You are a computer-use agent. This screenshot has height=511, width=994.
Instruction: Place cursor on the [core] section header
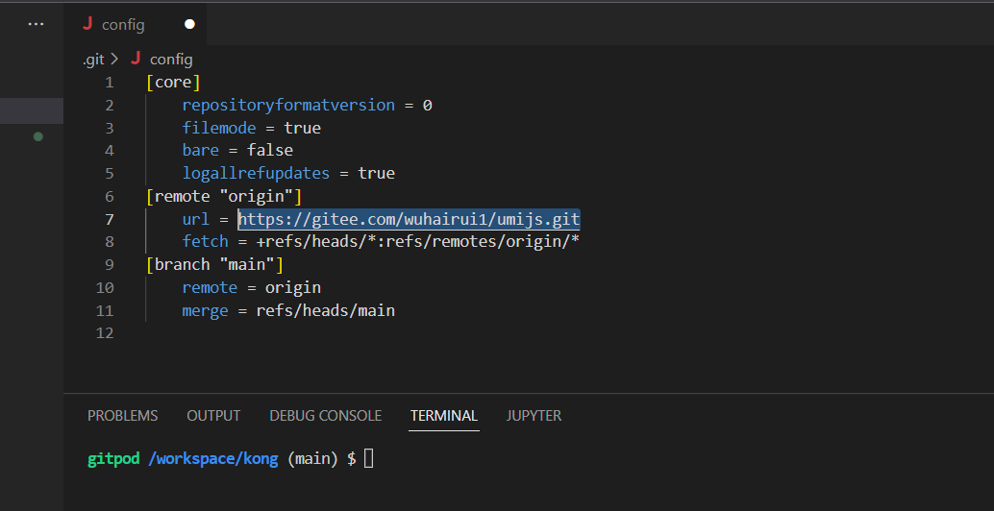pyautogui.click(x=173, y=83)
